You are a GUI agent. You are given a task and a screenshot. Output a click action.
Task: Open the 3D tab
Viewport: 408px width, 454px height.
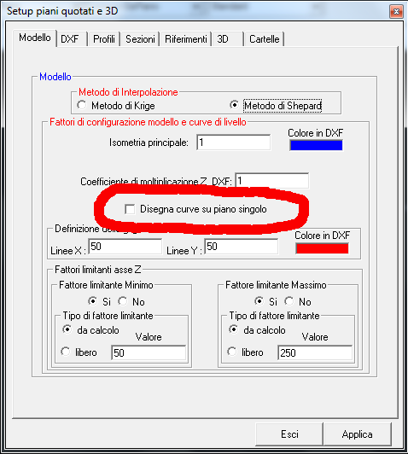[228, 39]
